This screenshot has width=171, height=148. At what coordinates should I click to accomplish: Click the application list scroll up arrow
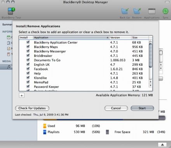[x=150, y=82]
